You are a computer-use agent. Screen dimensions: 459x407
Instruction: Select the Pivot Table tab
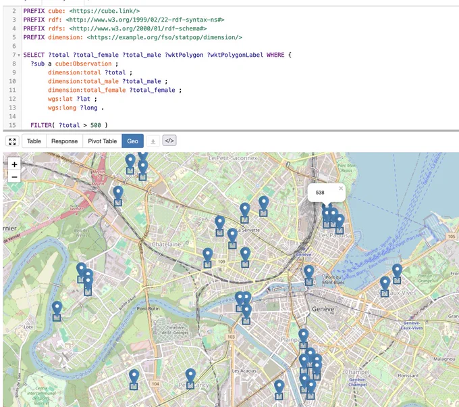102,141
